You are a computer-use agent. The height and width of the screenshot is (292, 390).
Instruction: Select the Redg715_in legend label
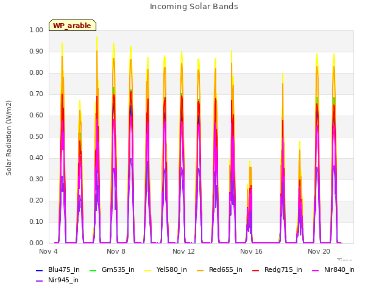click(x=283, y=269)
